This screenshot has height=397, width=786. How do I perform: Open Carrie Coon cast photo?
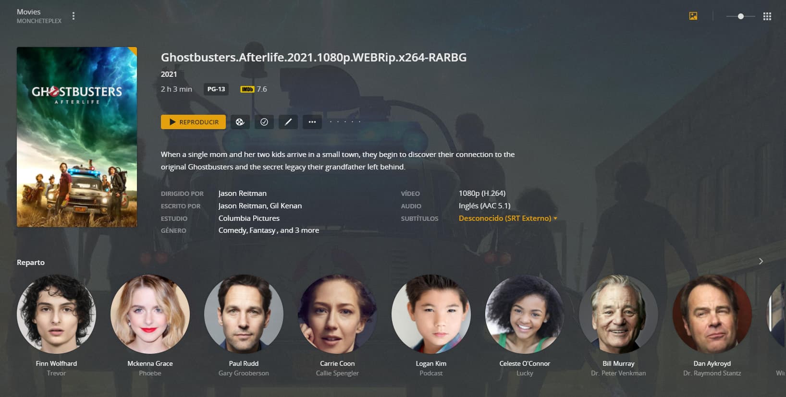pyautogui.click(x=337, y=314)
